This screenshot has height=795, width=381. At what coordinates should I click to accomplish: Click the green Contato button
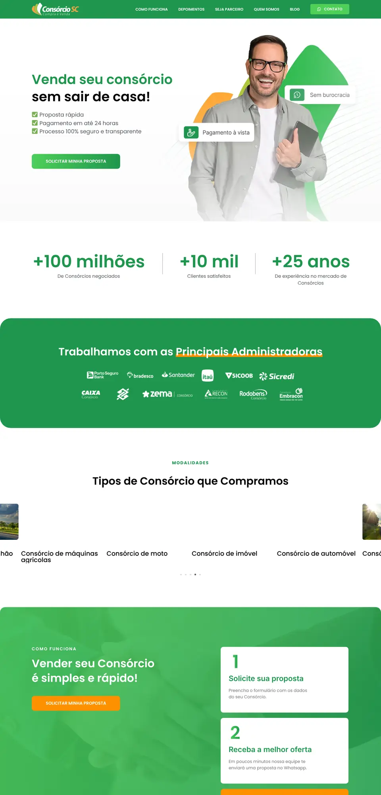[330, 9]
